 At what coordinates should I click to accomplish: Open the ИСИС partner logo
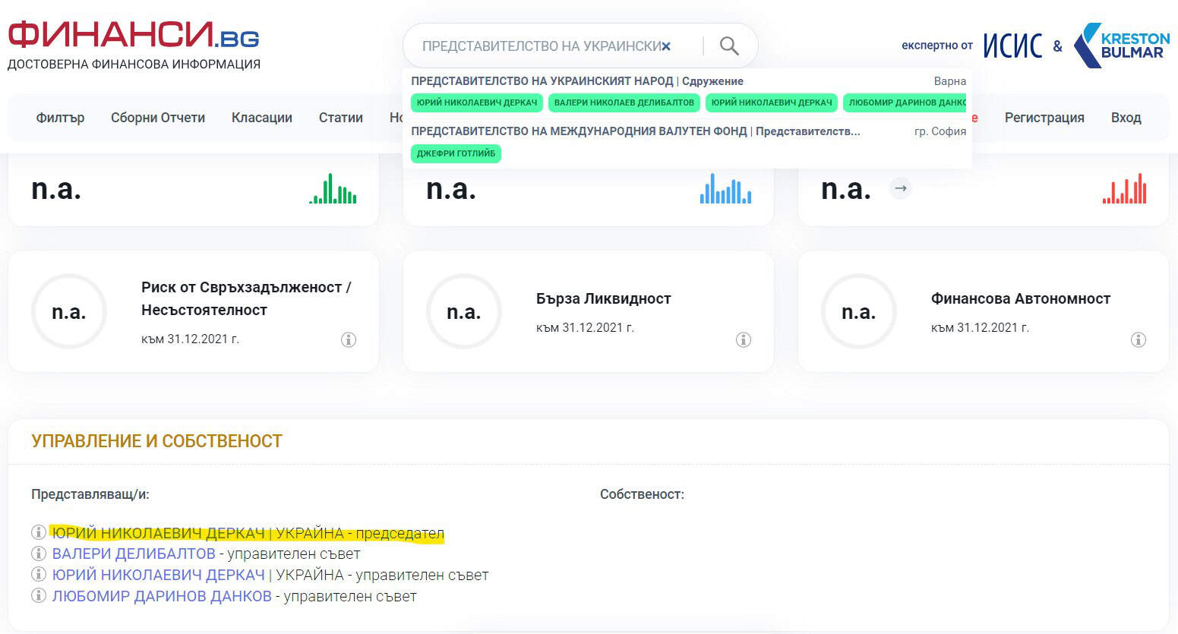point(1013,46)
